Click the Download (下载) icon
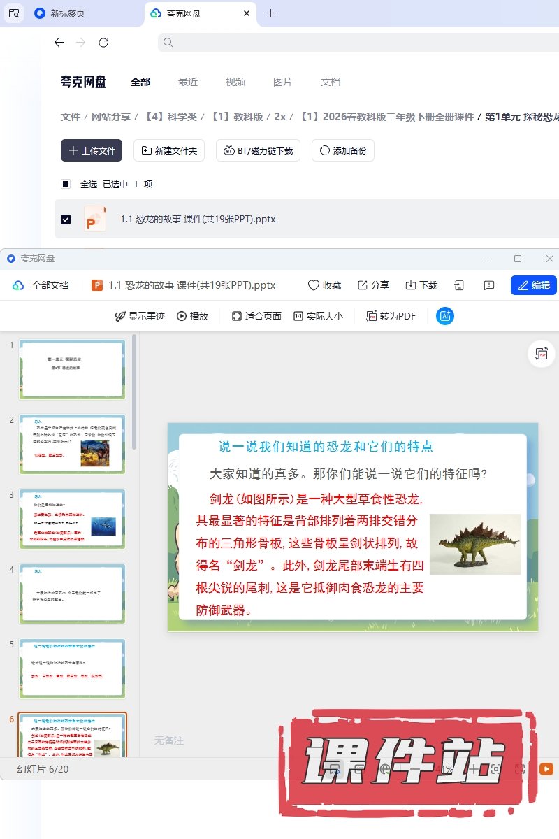Viewport: 559px width, 839px height. coord(411,285)
